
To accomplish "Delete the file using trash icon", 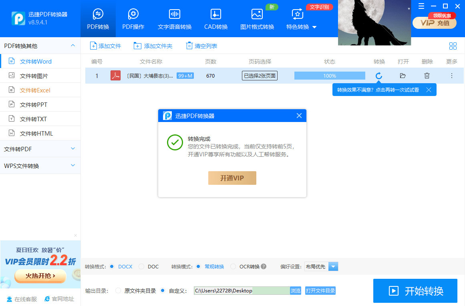I will (427, 75).
